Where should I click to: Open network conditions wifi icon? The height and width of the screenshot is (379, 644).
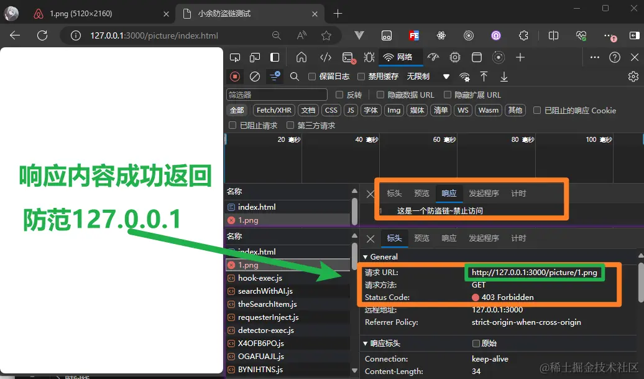464,77
